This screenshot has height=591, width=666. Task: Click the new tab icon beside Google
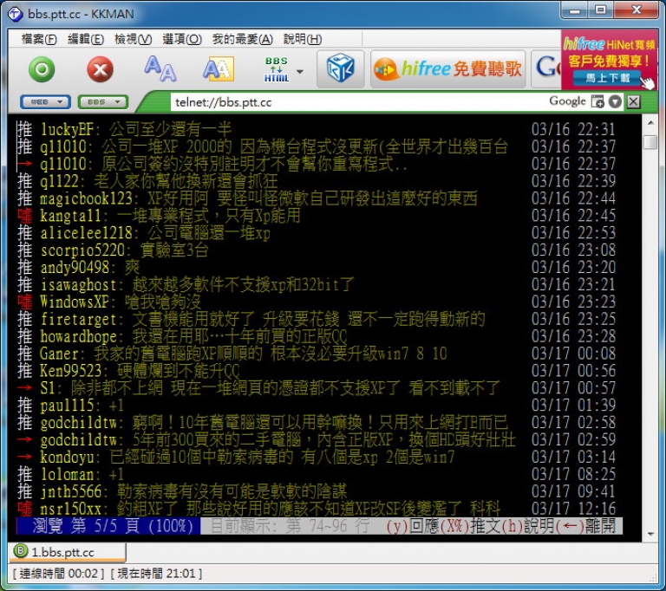click(x=597, y=102)
